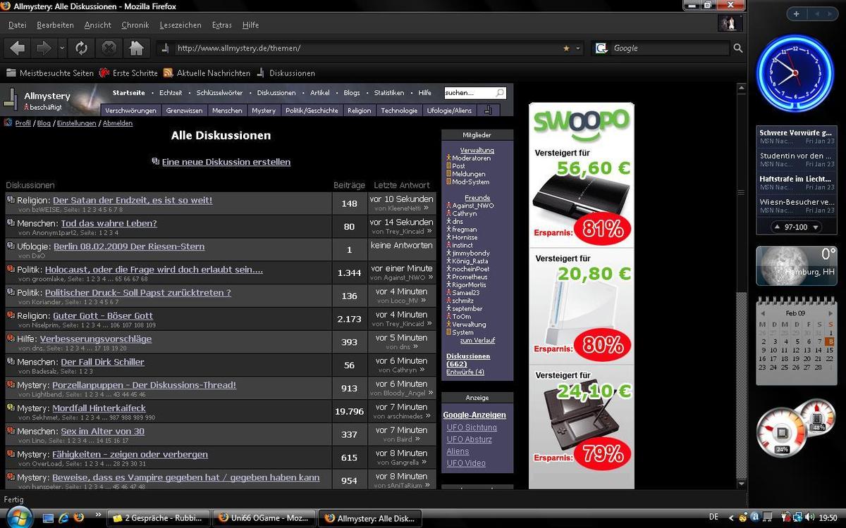
Task: Expand the address bar URL dropdown
Action: (578, 49)
